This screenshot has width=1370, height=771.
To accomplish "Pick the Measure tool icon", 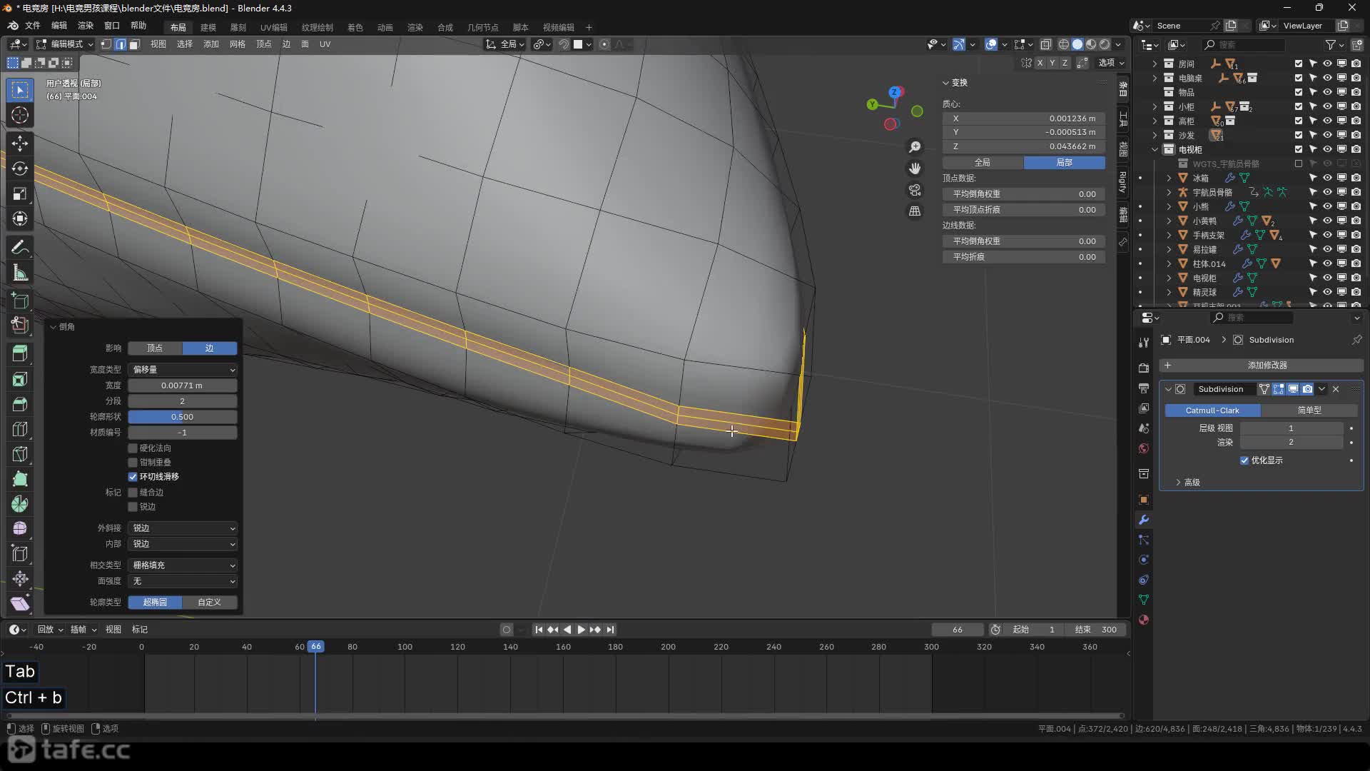I will (20, 273).
